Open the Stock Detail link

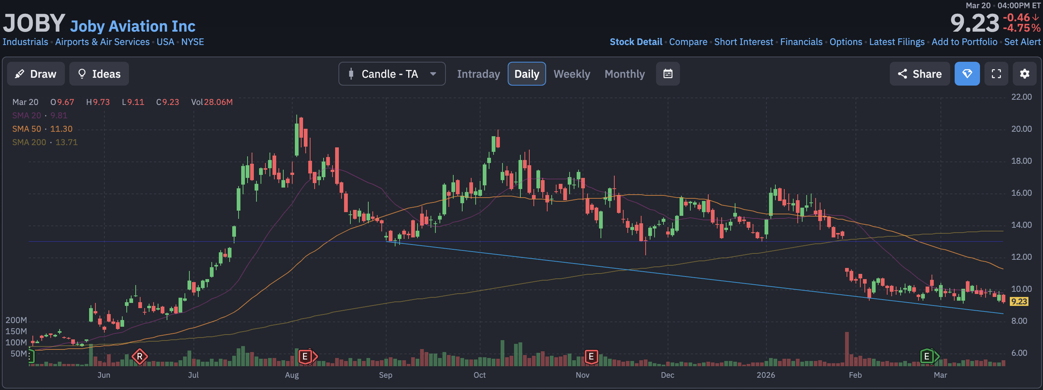click(636, 42)
